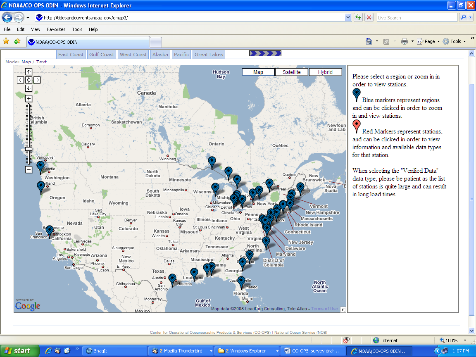The width and height of the screenshot is (476, 357).
Task: Switch map view to Hybrid
Action: 325,72
